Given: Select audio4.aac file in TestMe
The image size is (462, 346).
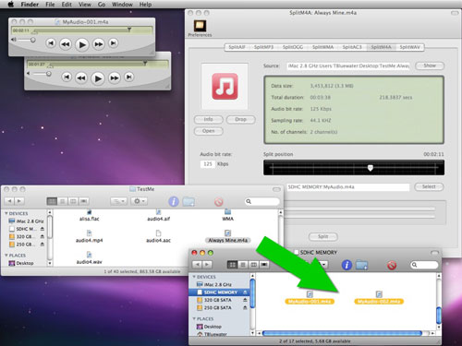Looking at the screenshot, I should pos(158,237).
